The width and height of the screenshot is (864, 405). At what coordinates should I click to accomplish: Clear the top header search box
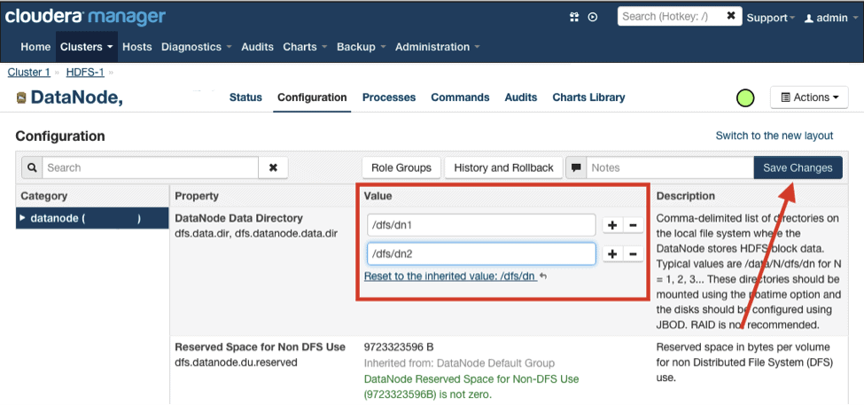click(731, 16)
